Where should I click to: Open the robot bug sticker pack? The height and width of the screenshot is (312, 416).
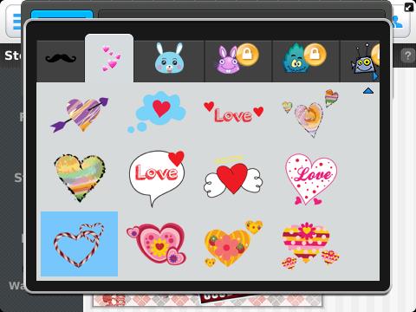pyautogui.click(x=360, y=62)
